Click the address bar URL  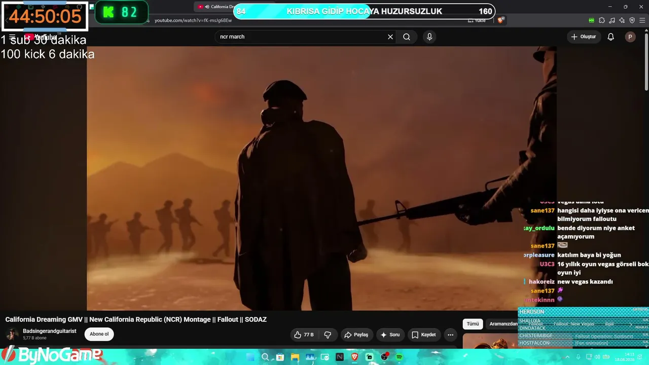coord(193,20)
